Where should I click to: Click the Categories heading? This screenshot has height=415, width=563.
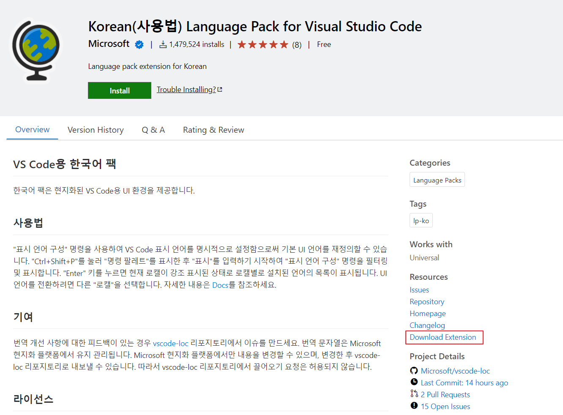pyautogui.click(x=430, y=163)
